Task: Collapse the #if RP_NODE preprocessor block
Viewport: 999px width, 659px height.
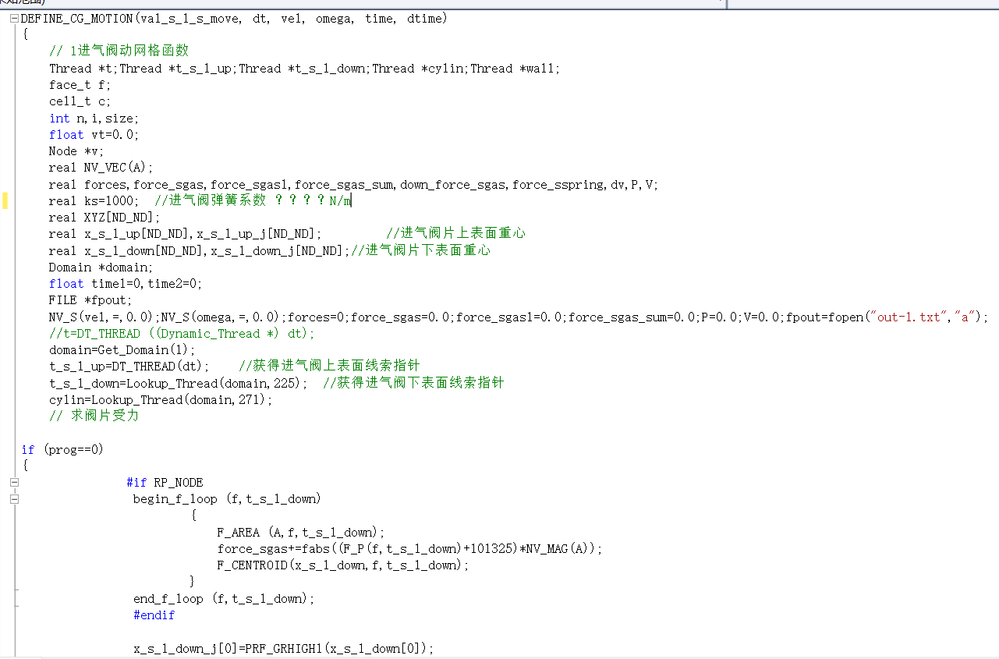Action: tap(14, 483)
